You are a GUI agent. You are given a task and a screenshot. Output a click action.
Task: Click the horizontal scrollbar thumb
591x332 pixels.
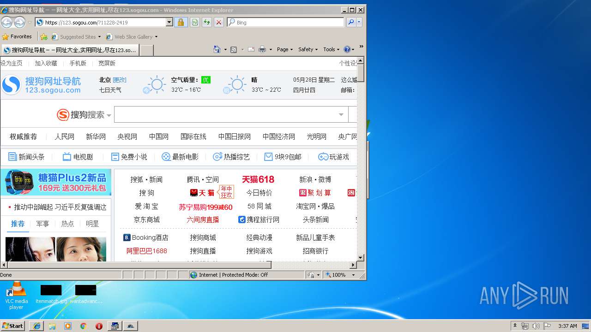[139, 265]
